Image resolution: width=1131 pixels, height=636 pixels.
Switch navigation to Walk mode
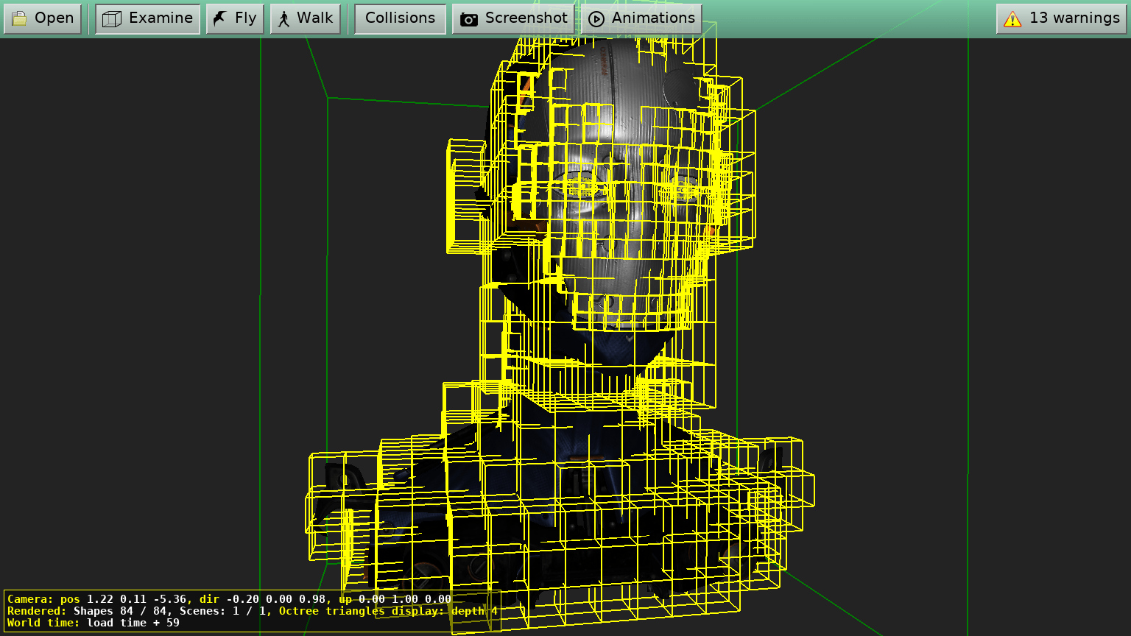coord(304,18)
